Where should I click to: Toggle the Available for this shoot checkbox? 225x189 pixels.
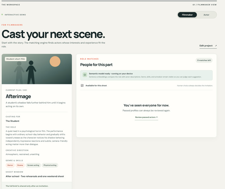tap(82, 85)
